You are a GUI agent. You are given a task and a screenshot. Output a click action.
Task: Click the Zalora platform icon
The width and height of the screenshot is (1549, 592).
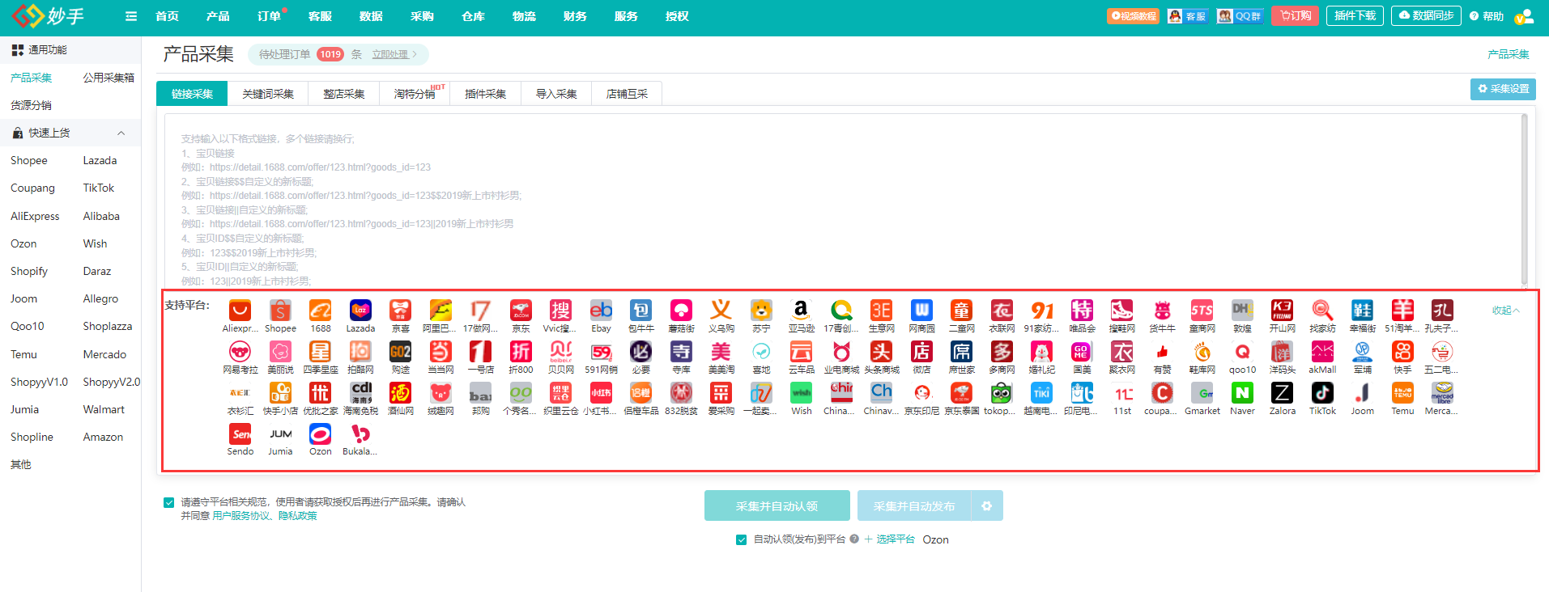coord(1282,394)
